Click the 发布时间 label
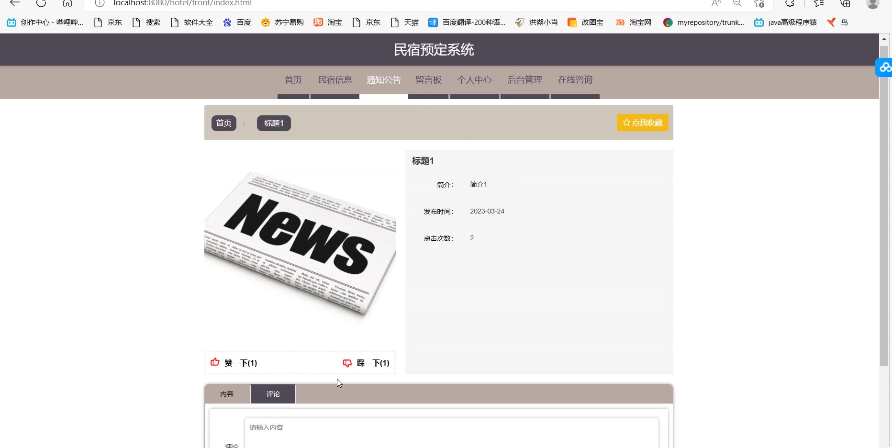892x448 pixels. (x=438, y=212)
